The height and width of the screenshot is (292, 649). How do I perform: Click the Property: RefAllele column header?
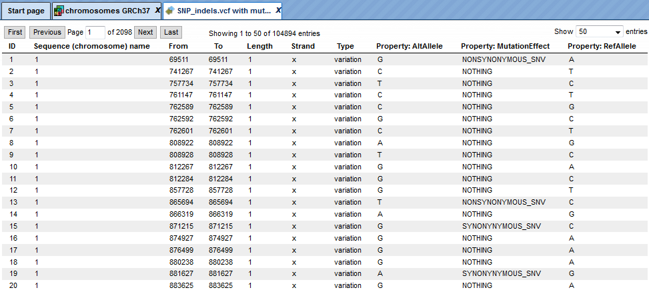[602, 46]
